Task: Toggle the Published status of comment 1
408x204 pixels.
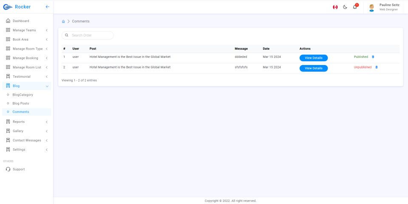Action: click(x=361, y=57)
